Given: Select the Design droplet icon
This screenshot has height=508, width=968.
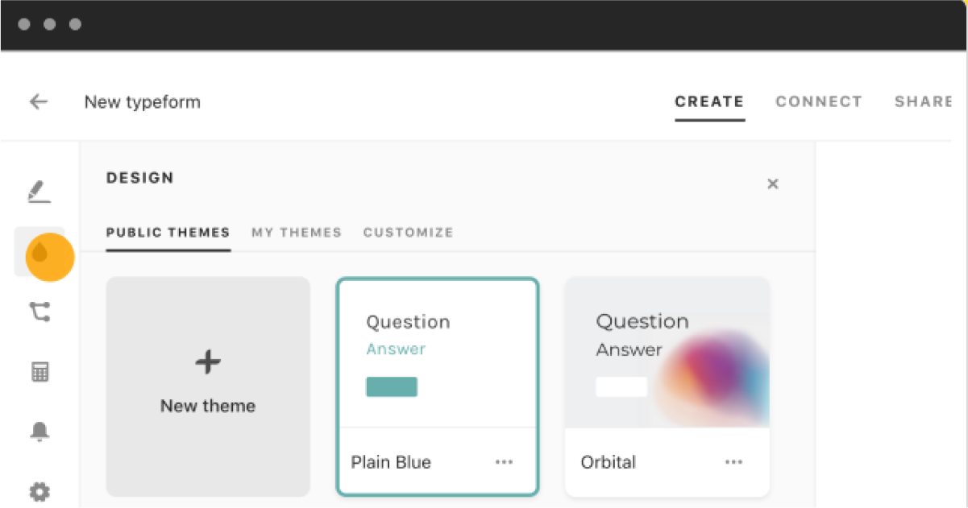Looking at the screenshot, I should coord(39,254).
